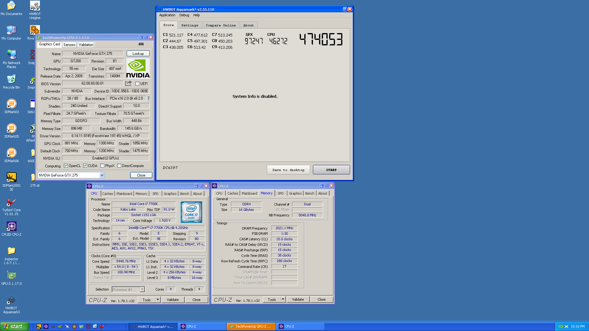Click Intel Core i7 logo in CPU-Z
Screen dimensions: 589x331
pyautogui.click(x=191, y=212)
